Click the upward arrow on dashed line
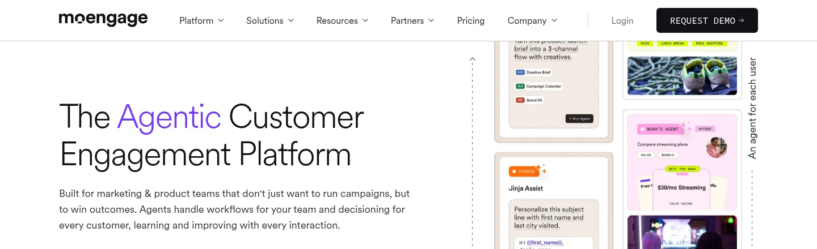This screenshot has width=817, height=249. tap(472, 59)
